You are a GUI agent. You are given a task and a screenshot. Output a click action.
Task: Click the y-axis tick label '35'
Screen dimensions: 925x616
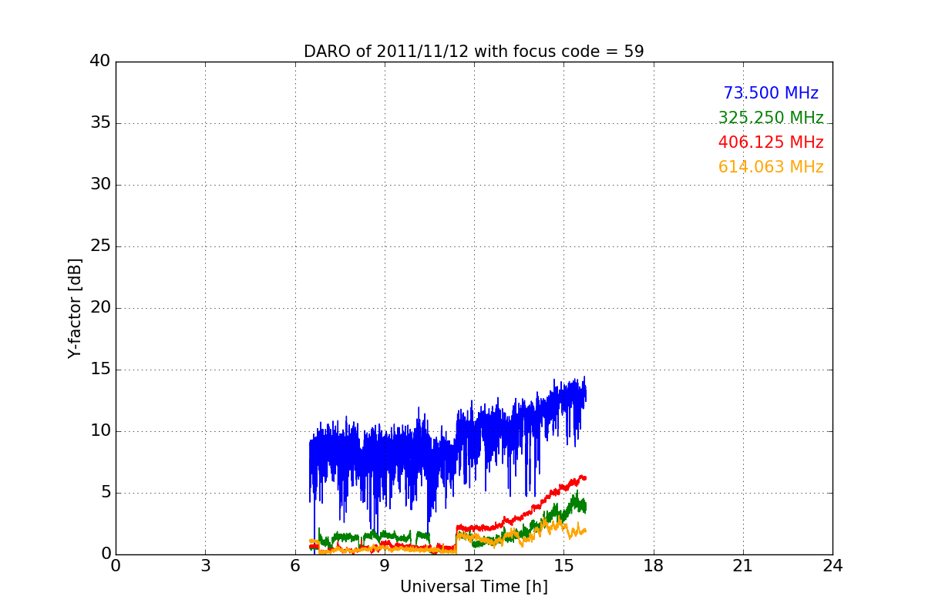(100, 123)
